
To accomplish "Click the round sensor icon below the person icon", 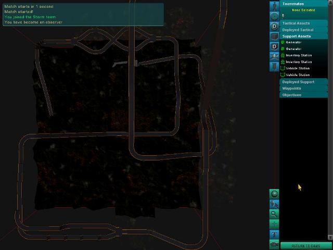I will [x=274, y=16].
